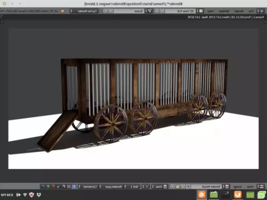This screenshot has width=267, height=200.
Task: Open the Linux Mint menu button
Action: click(x=262, y=195)
